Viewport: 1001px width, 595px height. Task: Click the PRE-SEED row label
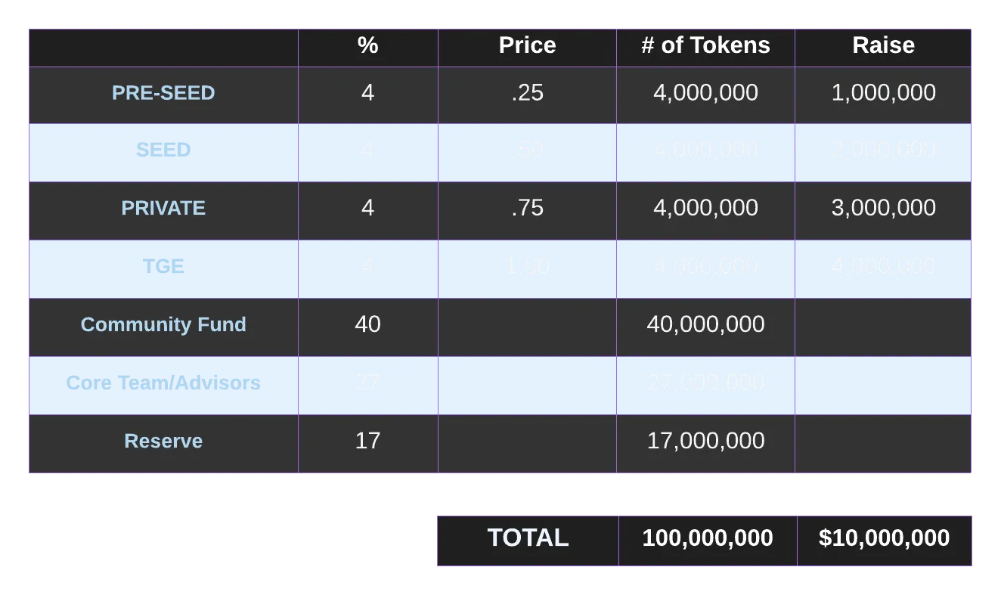coord(163,93)
